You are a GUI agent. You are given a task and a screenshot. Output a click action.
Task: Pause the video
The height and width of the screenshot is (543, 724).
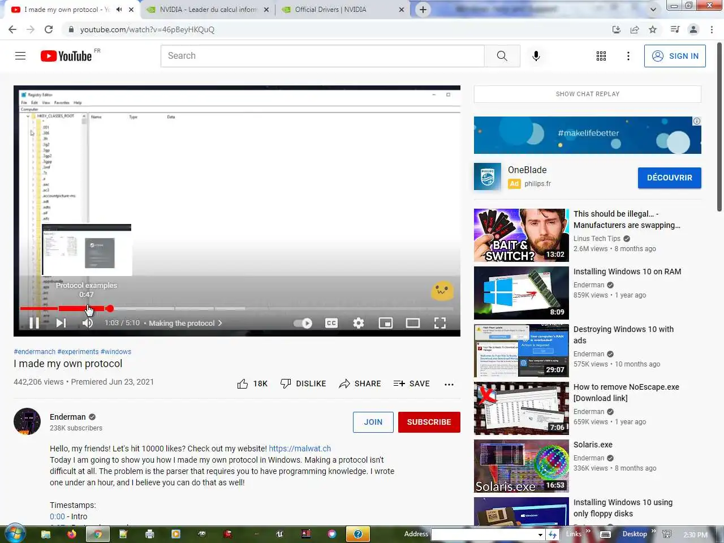[34, 323]
